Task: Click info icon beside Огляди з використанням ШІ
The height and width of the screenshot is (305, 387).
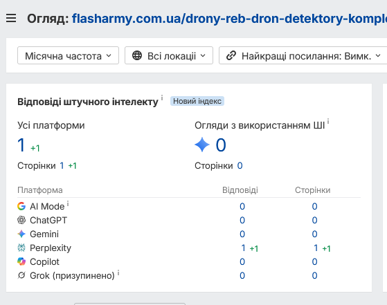Action: [x=328, y=121]
